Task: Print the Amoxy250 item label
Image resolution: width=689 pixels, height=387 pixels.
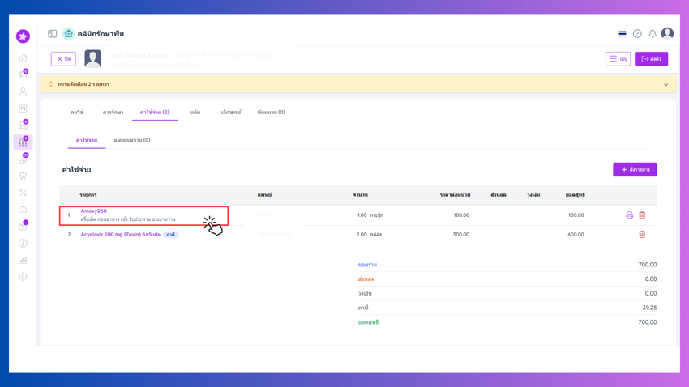Action: tap(629, 215)
